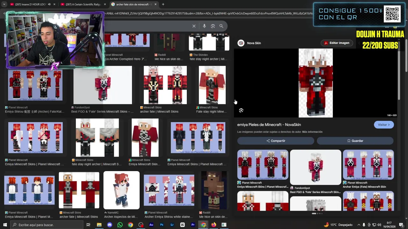Open NameMC Archer Aspectos de Mi... result thumbnail

pos(121,190)
